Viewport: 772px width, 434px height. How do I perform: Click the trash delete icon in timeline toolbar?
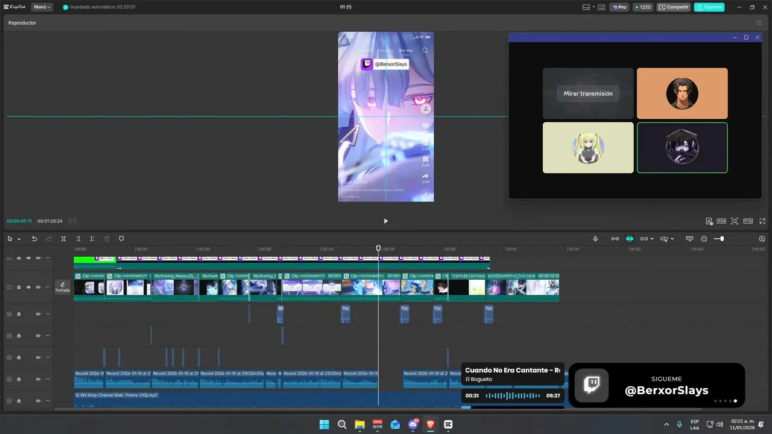(107, 239)
